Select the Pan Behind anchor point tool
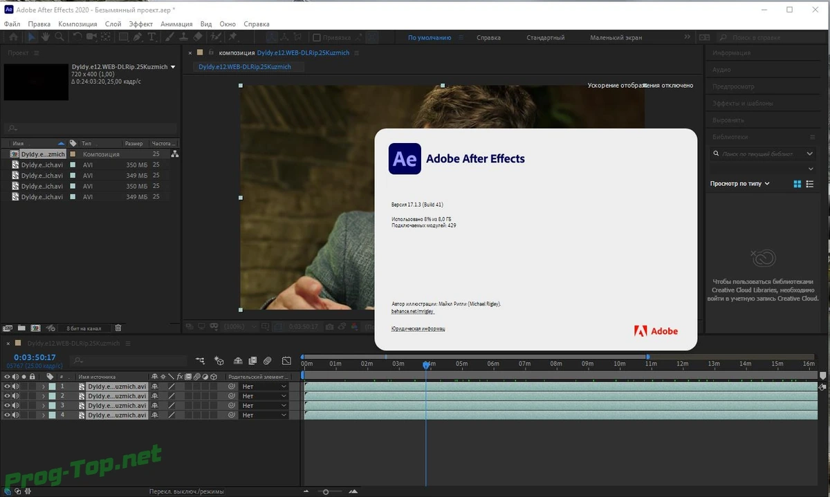 [x=105, y=37]
